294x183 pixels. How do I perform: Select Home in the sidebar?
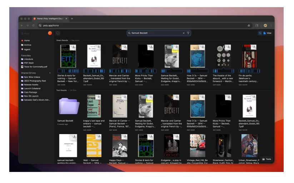coord(25,40)
